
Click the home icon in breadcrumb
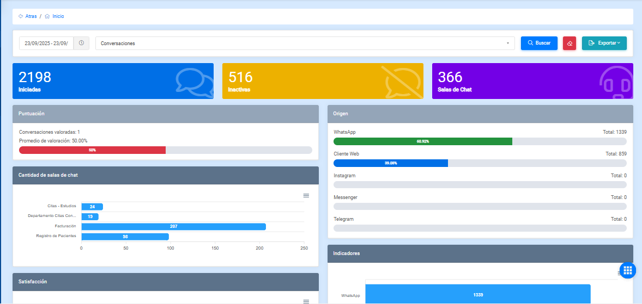click(47, 16)
